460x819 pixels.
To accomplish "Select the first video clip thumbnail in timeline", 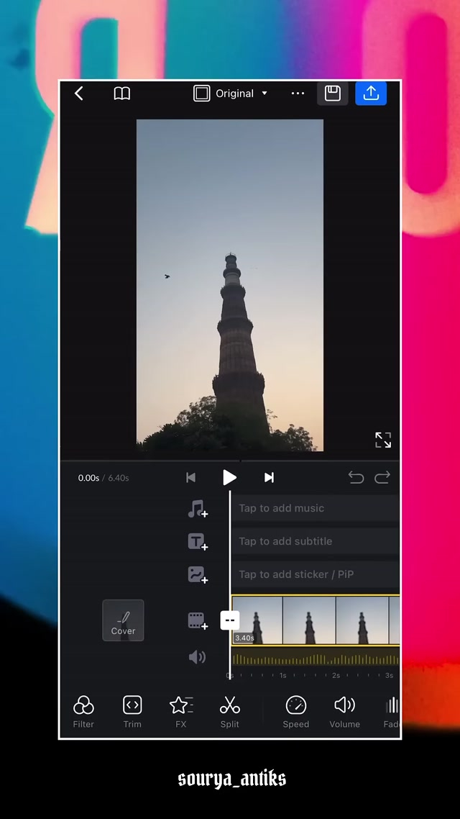I will [x=259, y=619].
